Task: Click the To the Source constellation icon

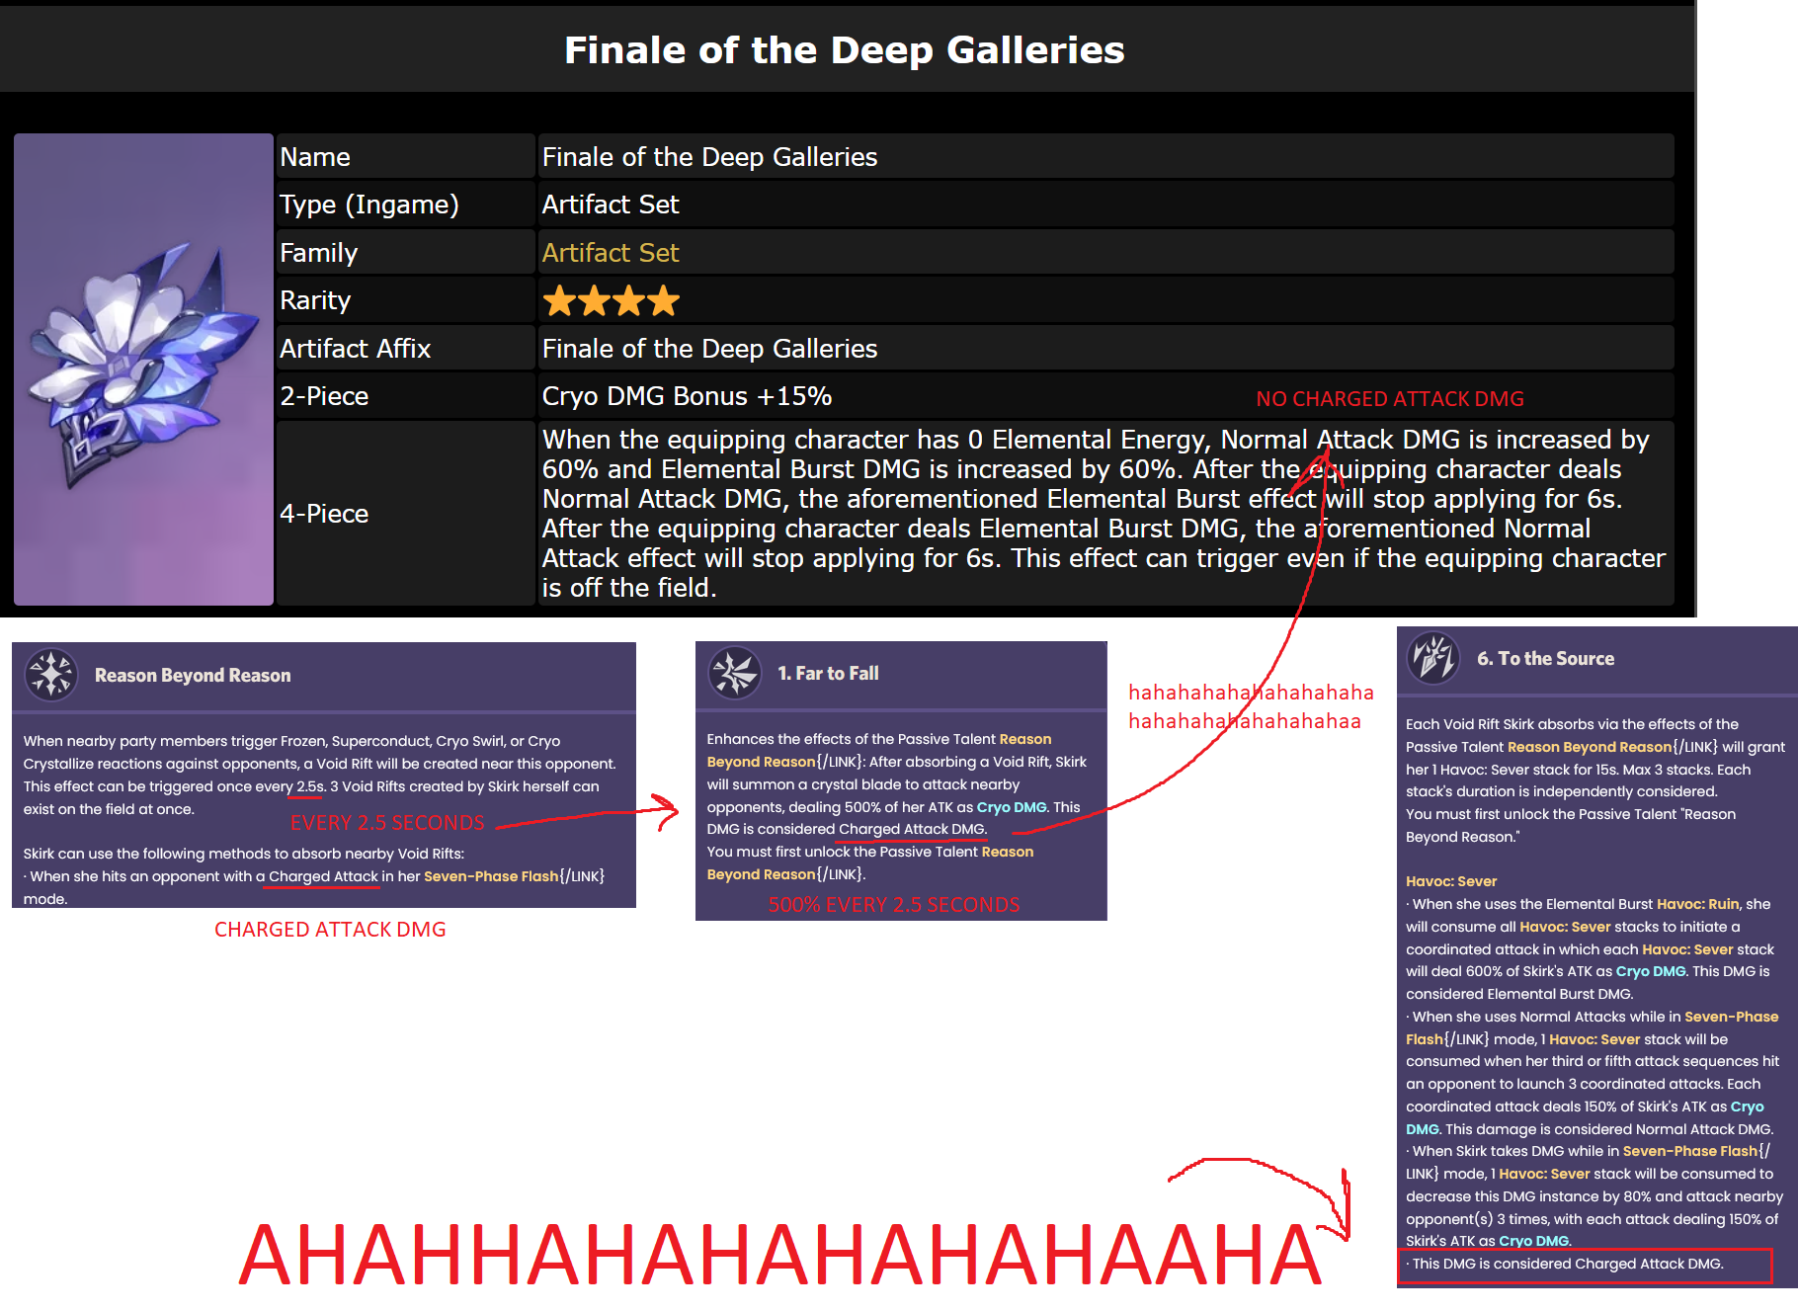Action: pos(1433,658)
